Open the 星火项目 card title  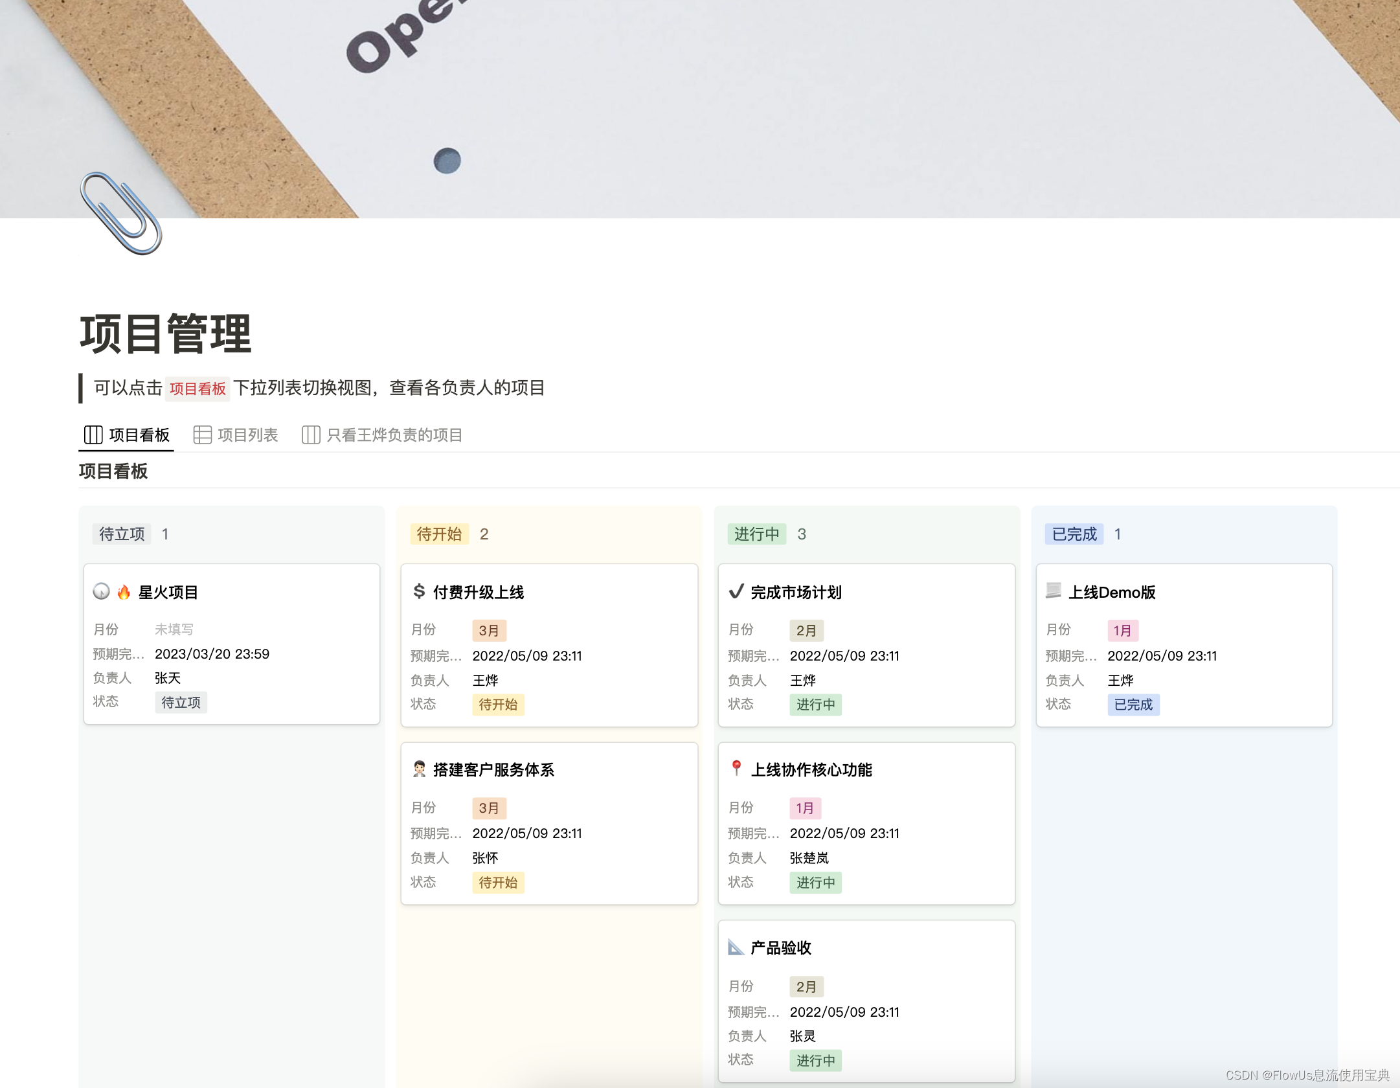tap(168, 592)
